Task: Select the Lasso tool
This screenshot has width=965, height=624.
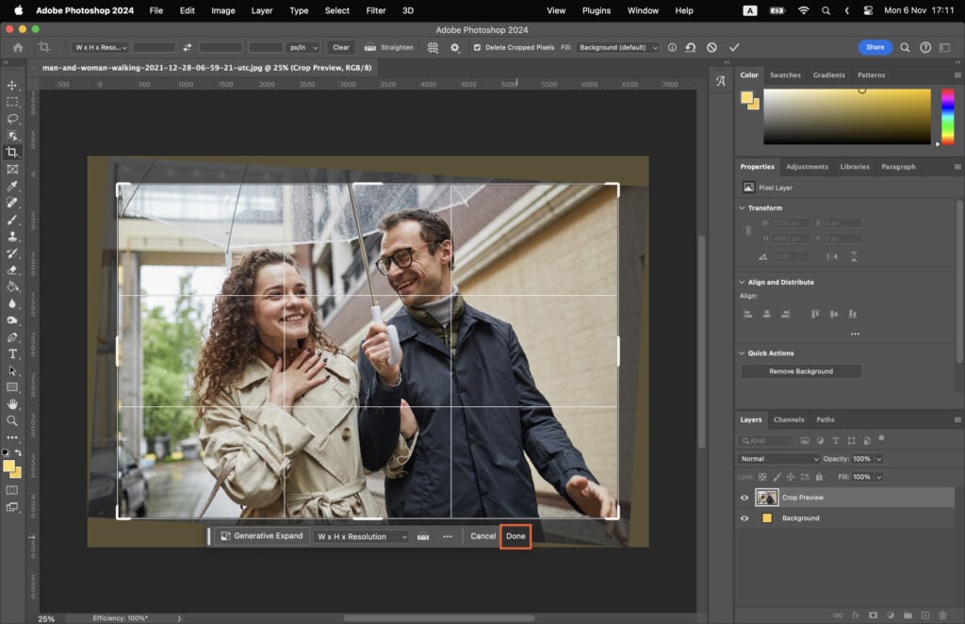Action: coord(12,119)
